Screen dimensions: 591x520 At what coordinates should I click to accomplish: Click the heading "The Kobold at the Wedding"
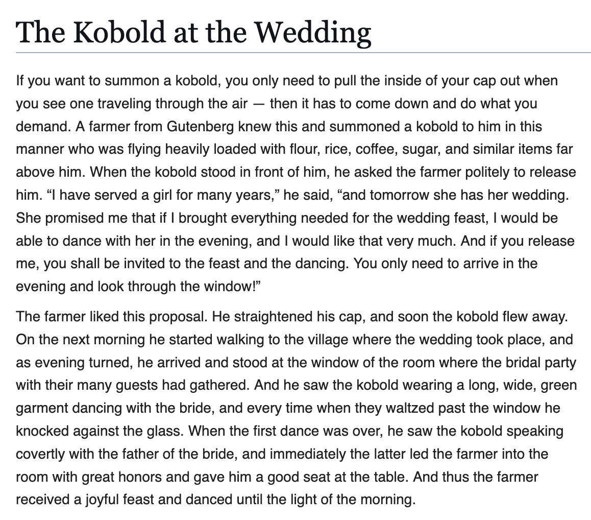pos(193,32)
